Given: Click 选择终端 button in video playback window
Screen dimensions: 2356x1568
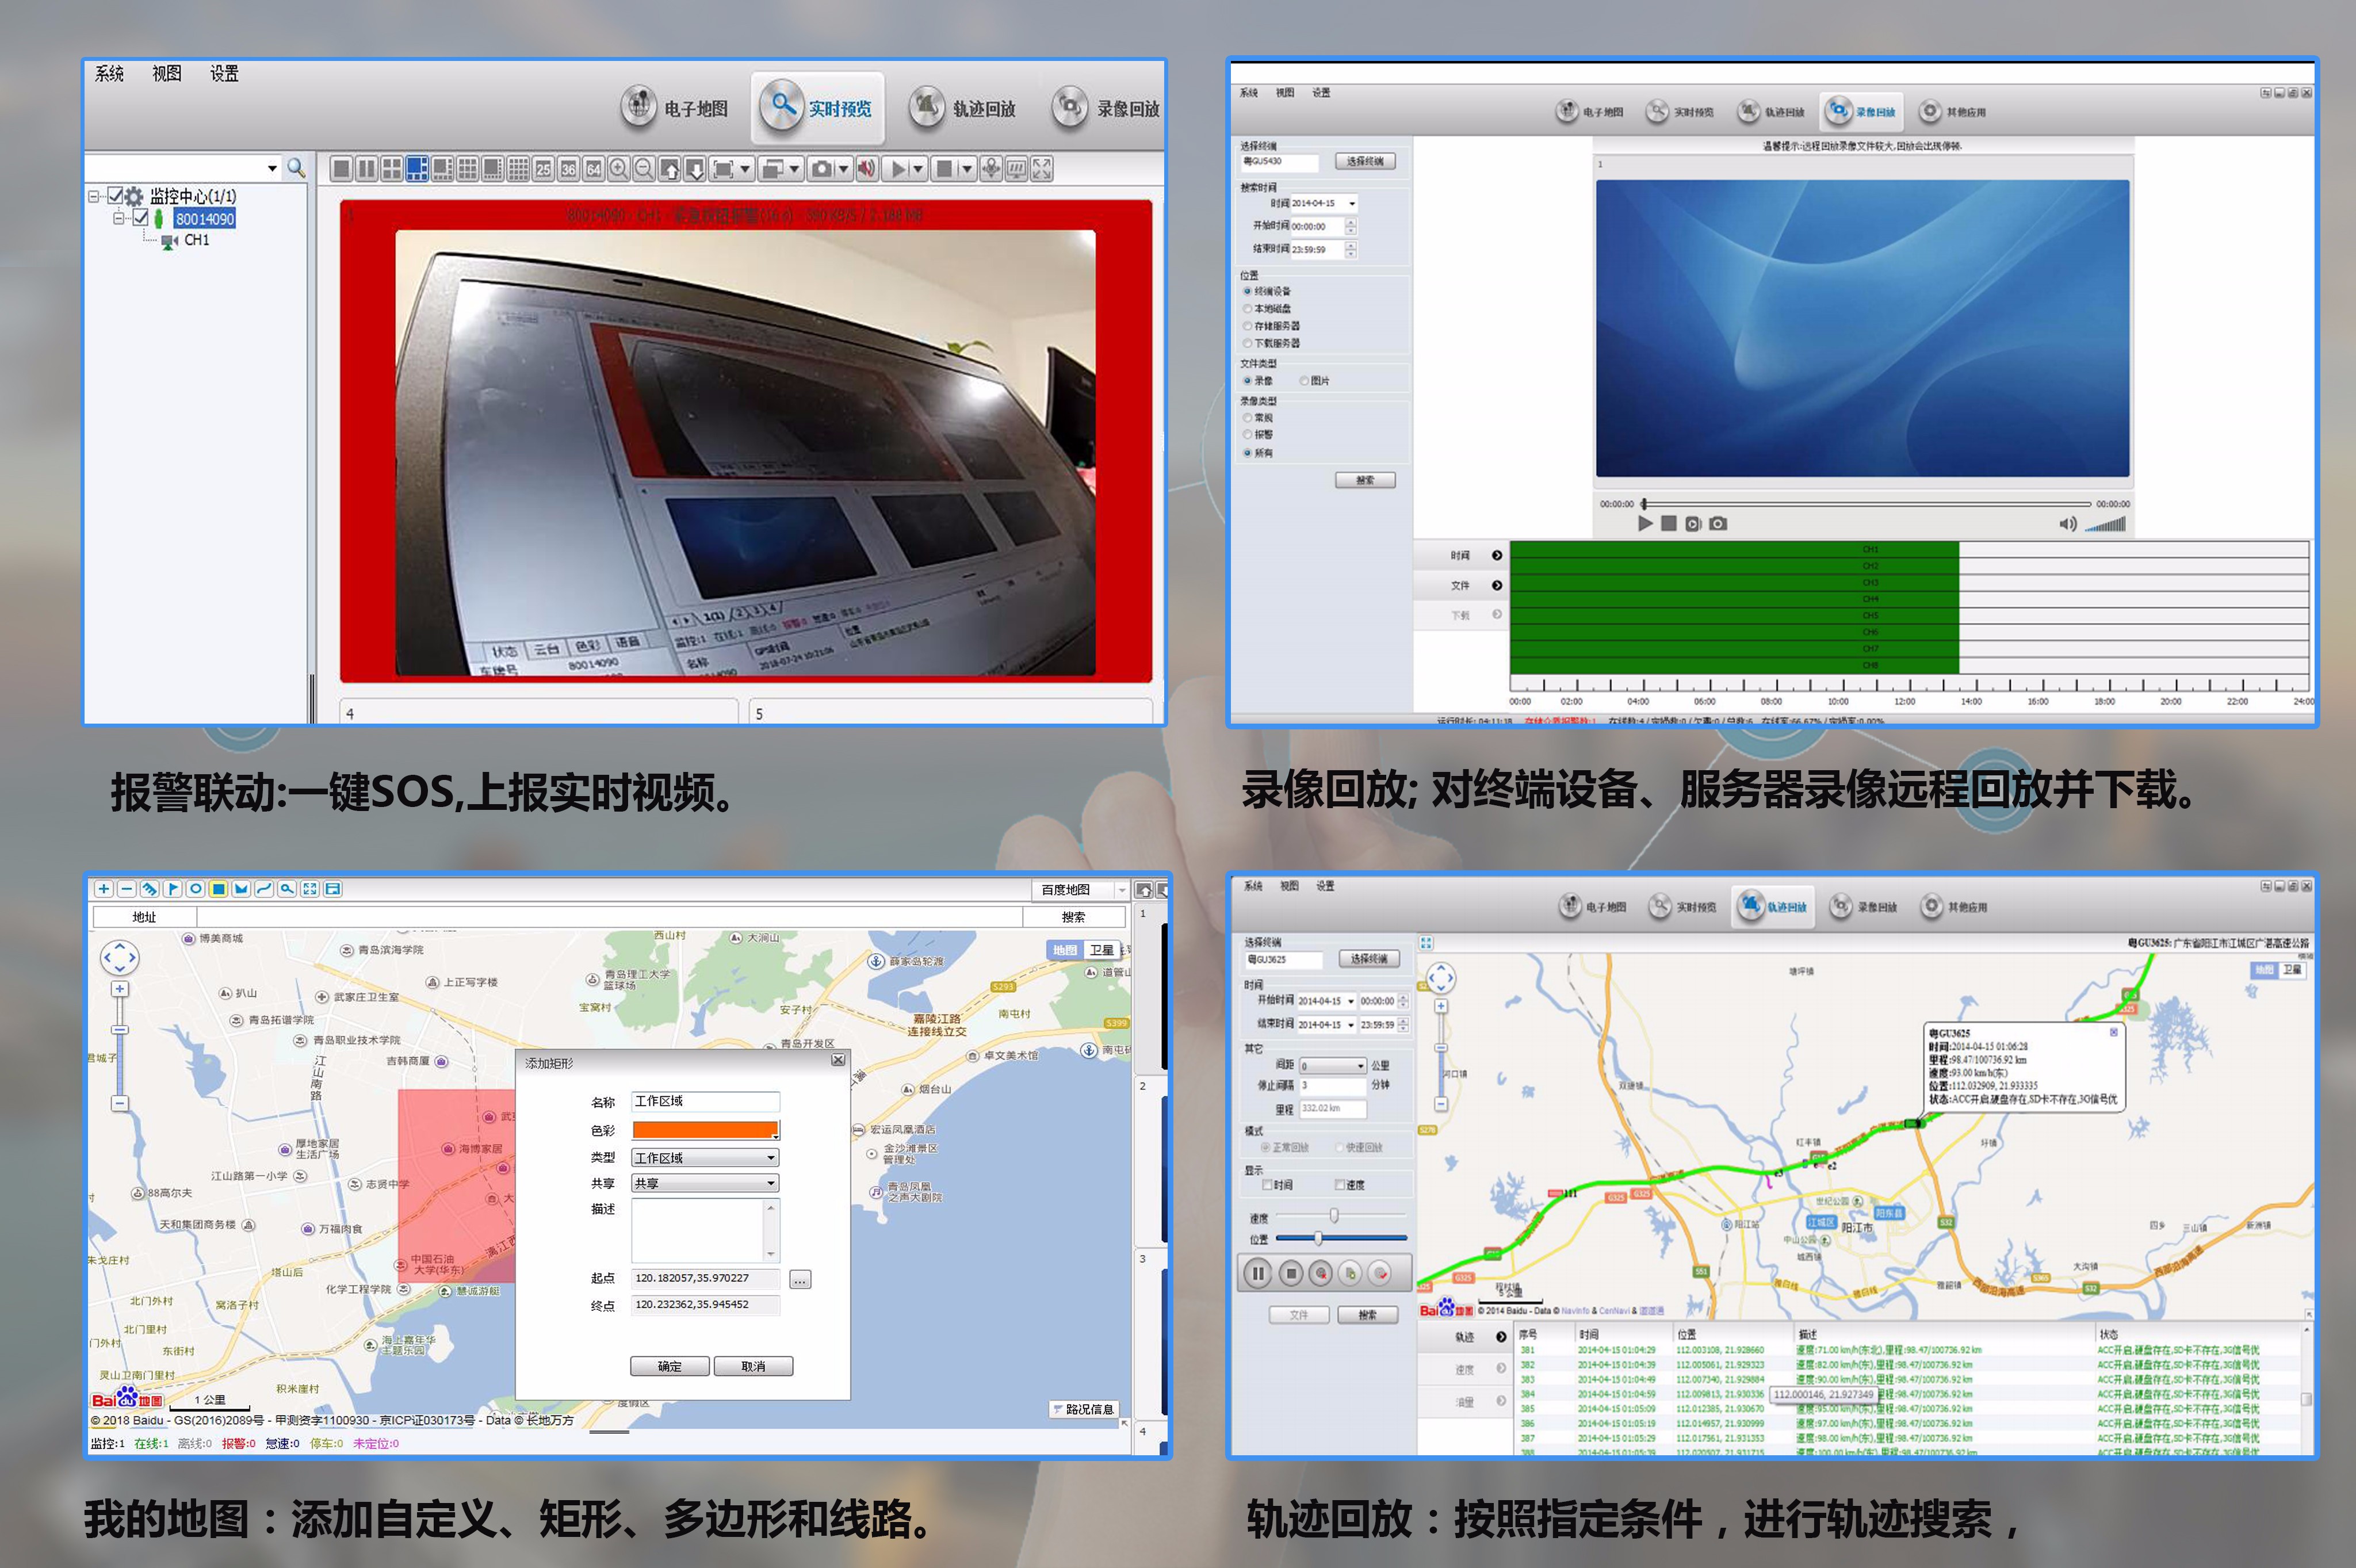Looking at the screenshot, I should point(1365,161).
